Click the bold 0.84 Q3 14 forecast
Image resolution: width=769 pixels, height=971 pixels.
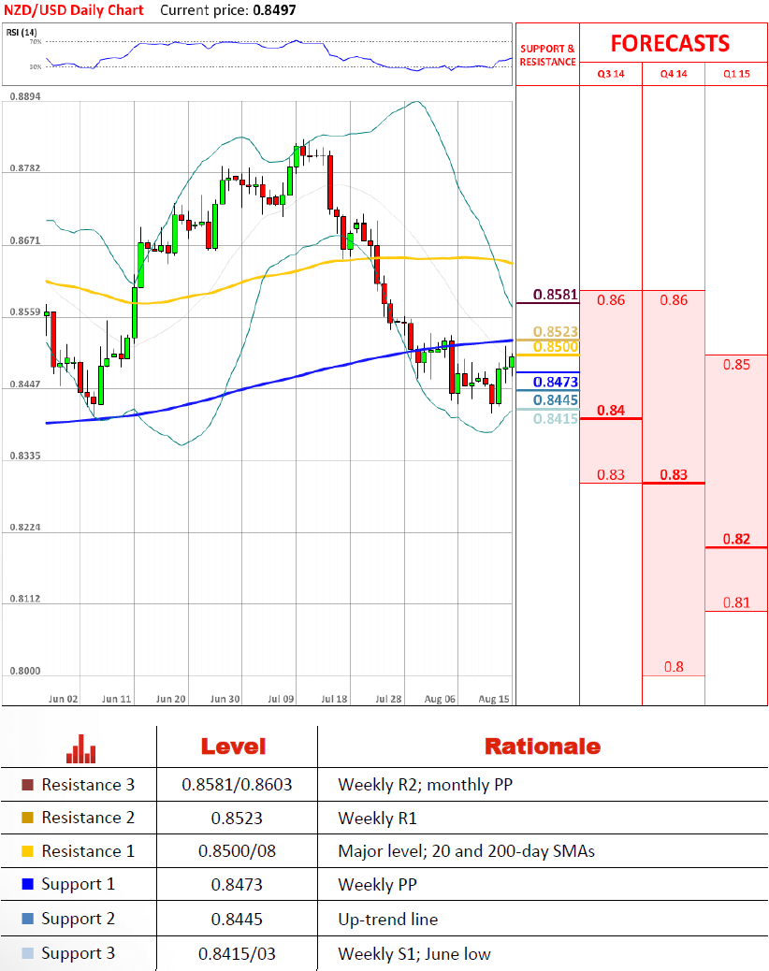click(611, 410)
